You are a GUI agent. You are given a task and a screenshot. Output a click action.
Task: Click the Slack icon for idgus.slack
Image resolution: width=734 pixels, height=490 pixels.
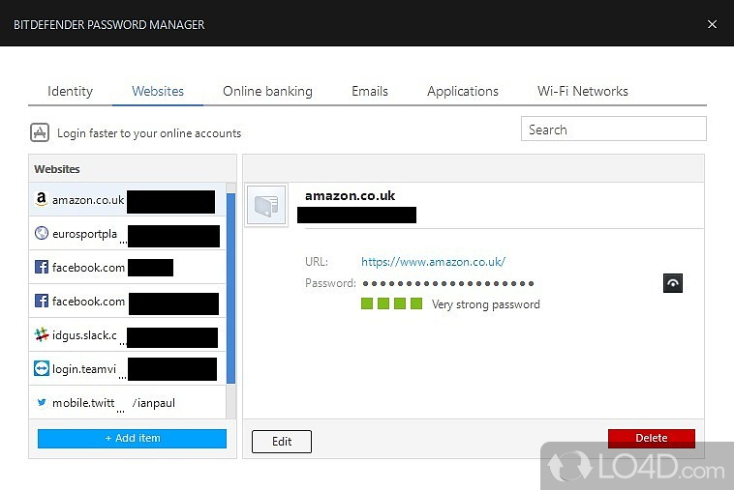coord(42,334)
